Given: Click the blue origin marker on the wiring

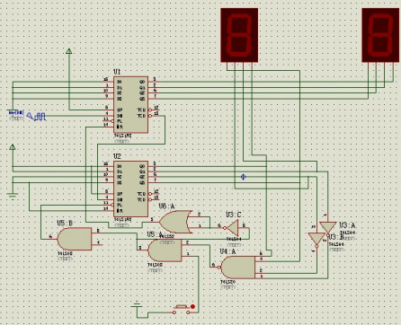Looking at the screenshot, I should (x=244, y=177).
